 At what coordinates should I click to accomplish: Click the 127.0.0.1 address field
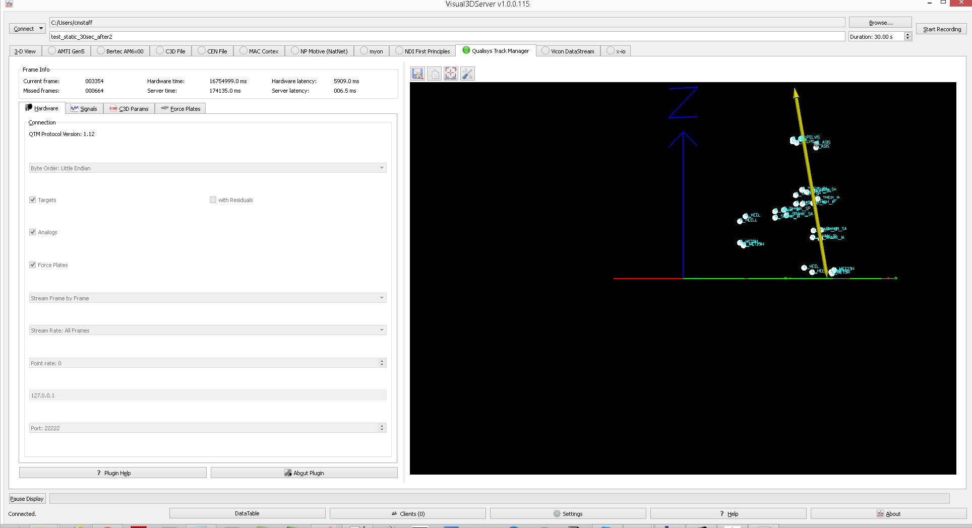[208, 395]
